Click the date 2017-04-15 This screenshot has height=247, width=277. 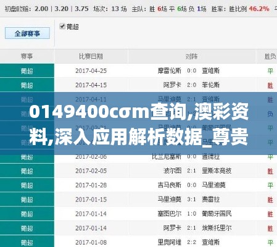coord(91,85)
